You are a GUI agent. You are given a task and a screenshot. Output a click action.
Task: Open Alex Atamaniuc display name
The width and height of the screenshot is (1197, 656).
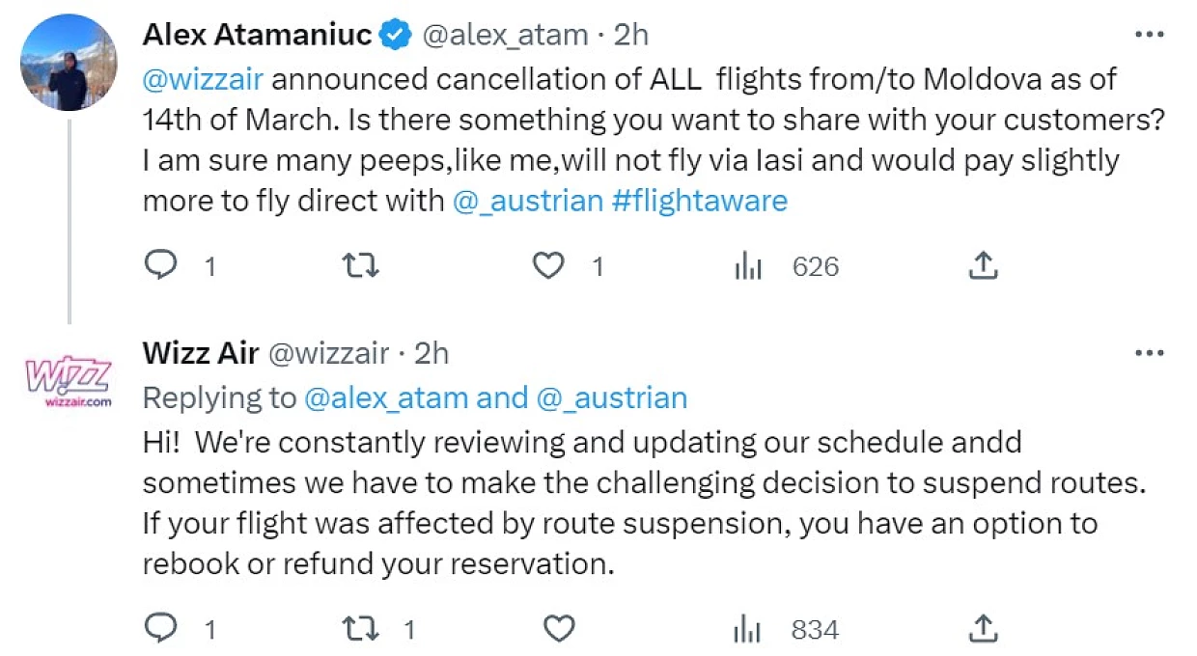click(258, 35)
